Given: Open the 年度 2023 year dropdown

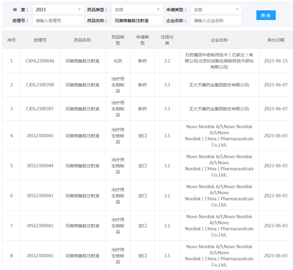Looking at the screenshot, I should (58, 9).
